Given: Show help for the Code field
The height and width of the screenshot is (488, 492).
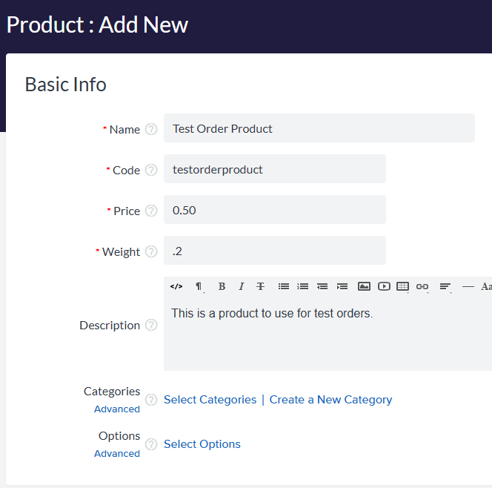Looking at the screenshot, I should click(151, 170).
